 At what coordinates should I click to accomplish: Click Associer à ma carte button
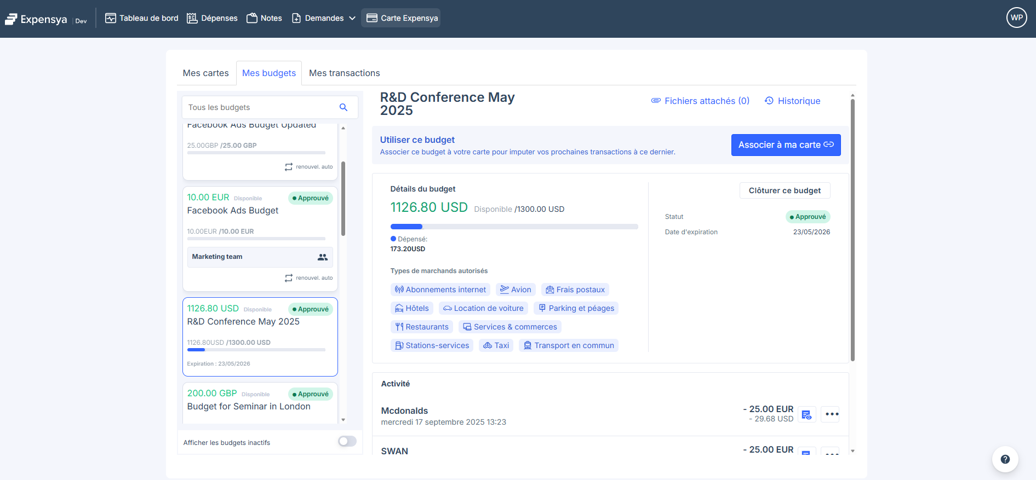click(785, 145)
